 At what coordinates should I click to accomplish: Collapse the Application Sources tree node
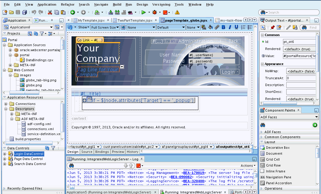tap(4, 45)
